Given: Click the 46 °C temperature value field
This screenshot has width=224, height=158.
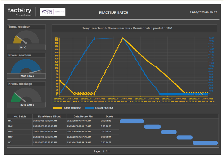Looking at the screenshot, I should pyautogui.click(x=23, y=48).
